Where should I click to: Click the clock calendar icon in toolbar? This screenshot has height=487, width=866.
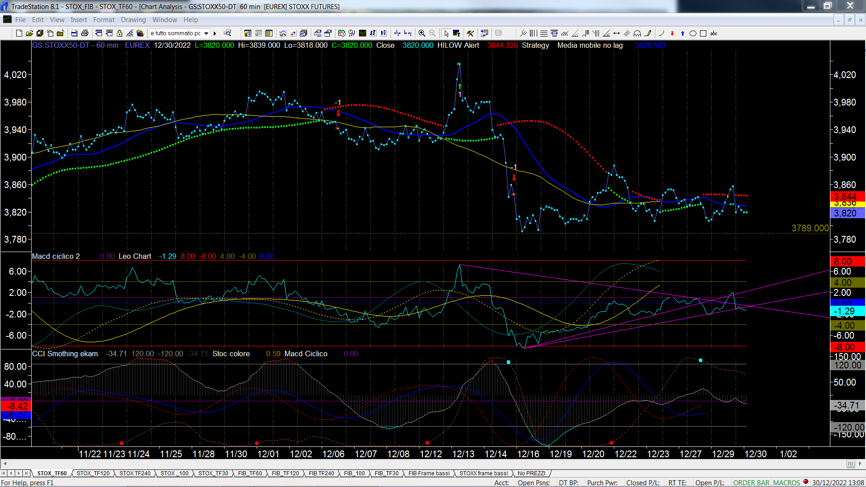pyautogui.click(x=341, y=33)
